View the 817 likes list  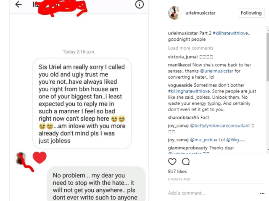coord(177,172)
